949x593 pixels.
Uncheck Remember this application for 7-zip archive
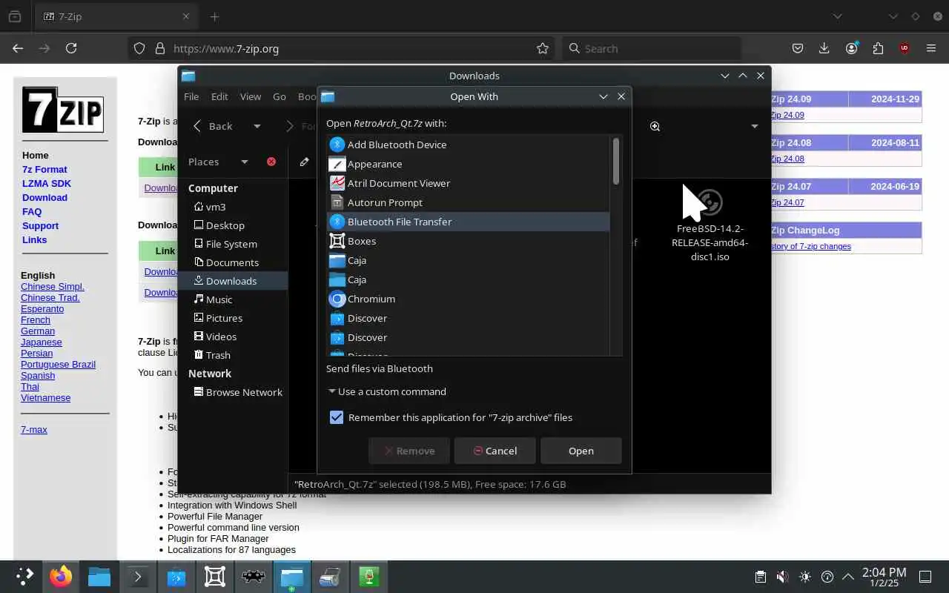pos(337,417)
